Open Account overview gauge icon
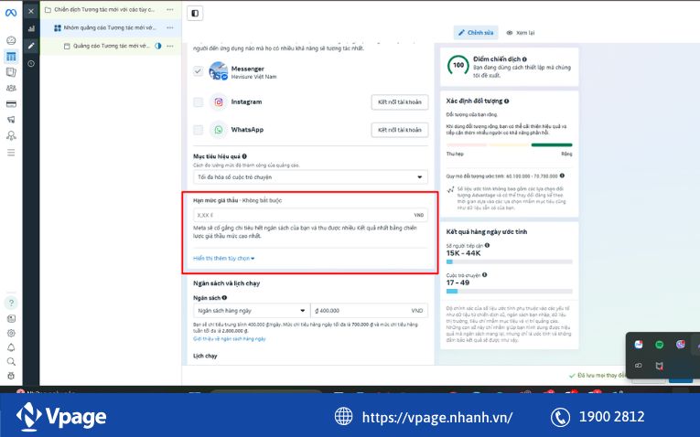 (11, 40)
